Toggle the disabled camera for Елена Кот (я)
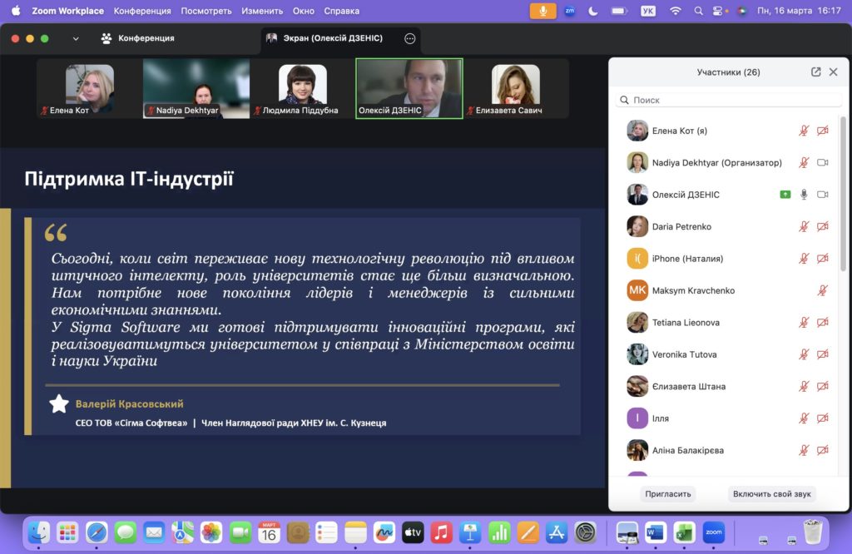The height and width of the screenshot is (554, 852). point(822,131)
